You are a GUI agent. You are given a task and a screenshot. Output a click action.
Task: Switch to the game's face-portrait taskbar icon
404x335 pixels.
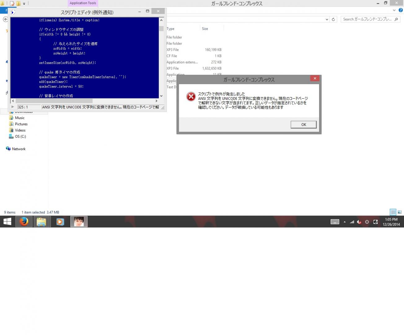(79, 222)
